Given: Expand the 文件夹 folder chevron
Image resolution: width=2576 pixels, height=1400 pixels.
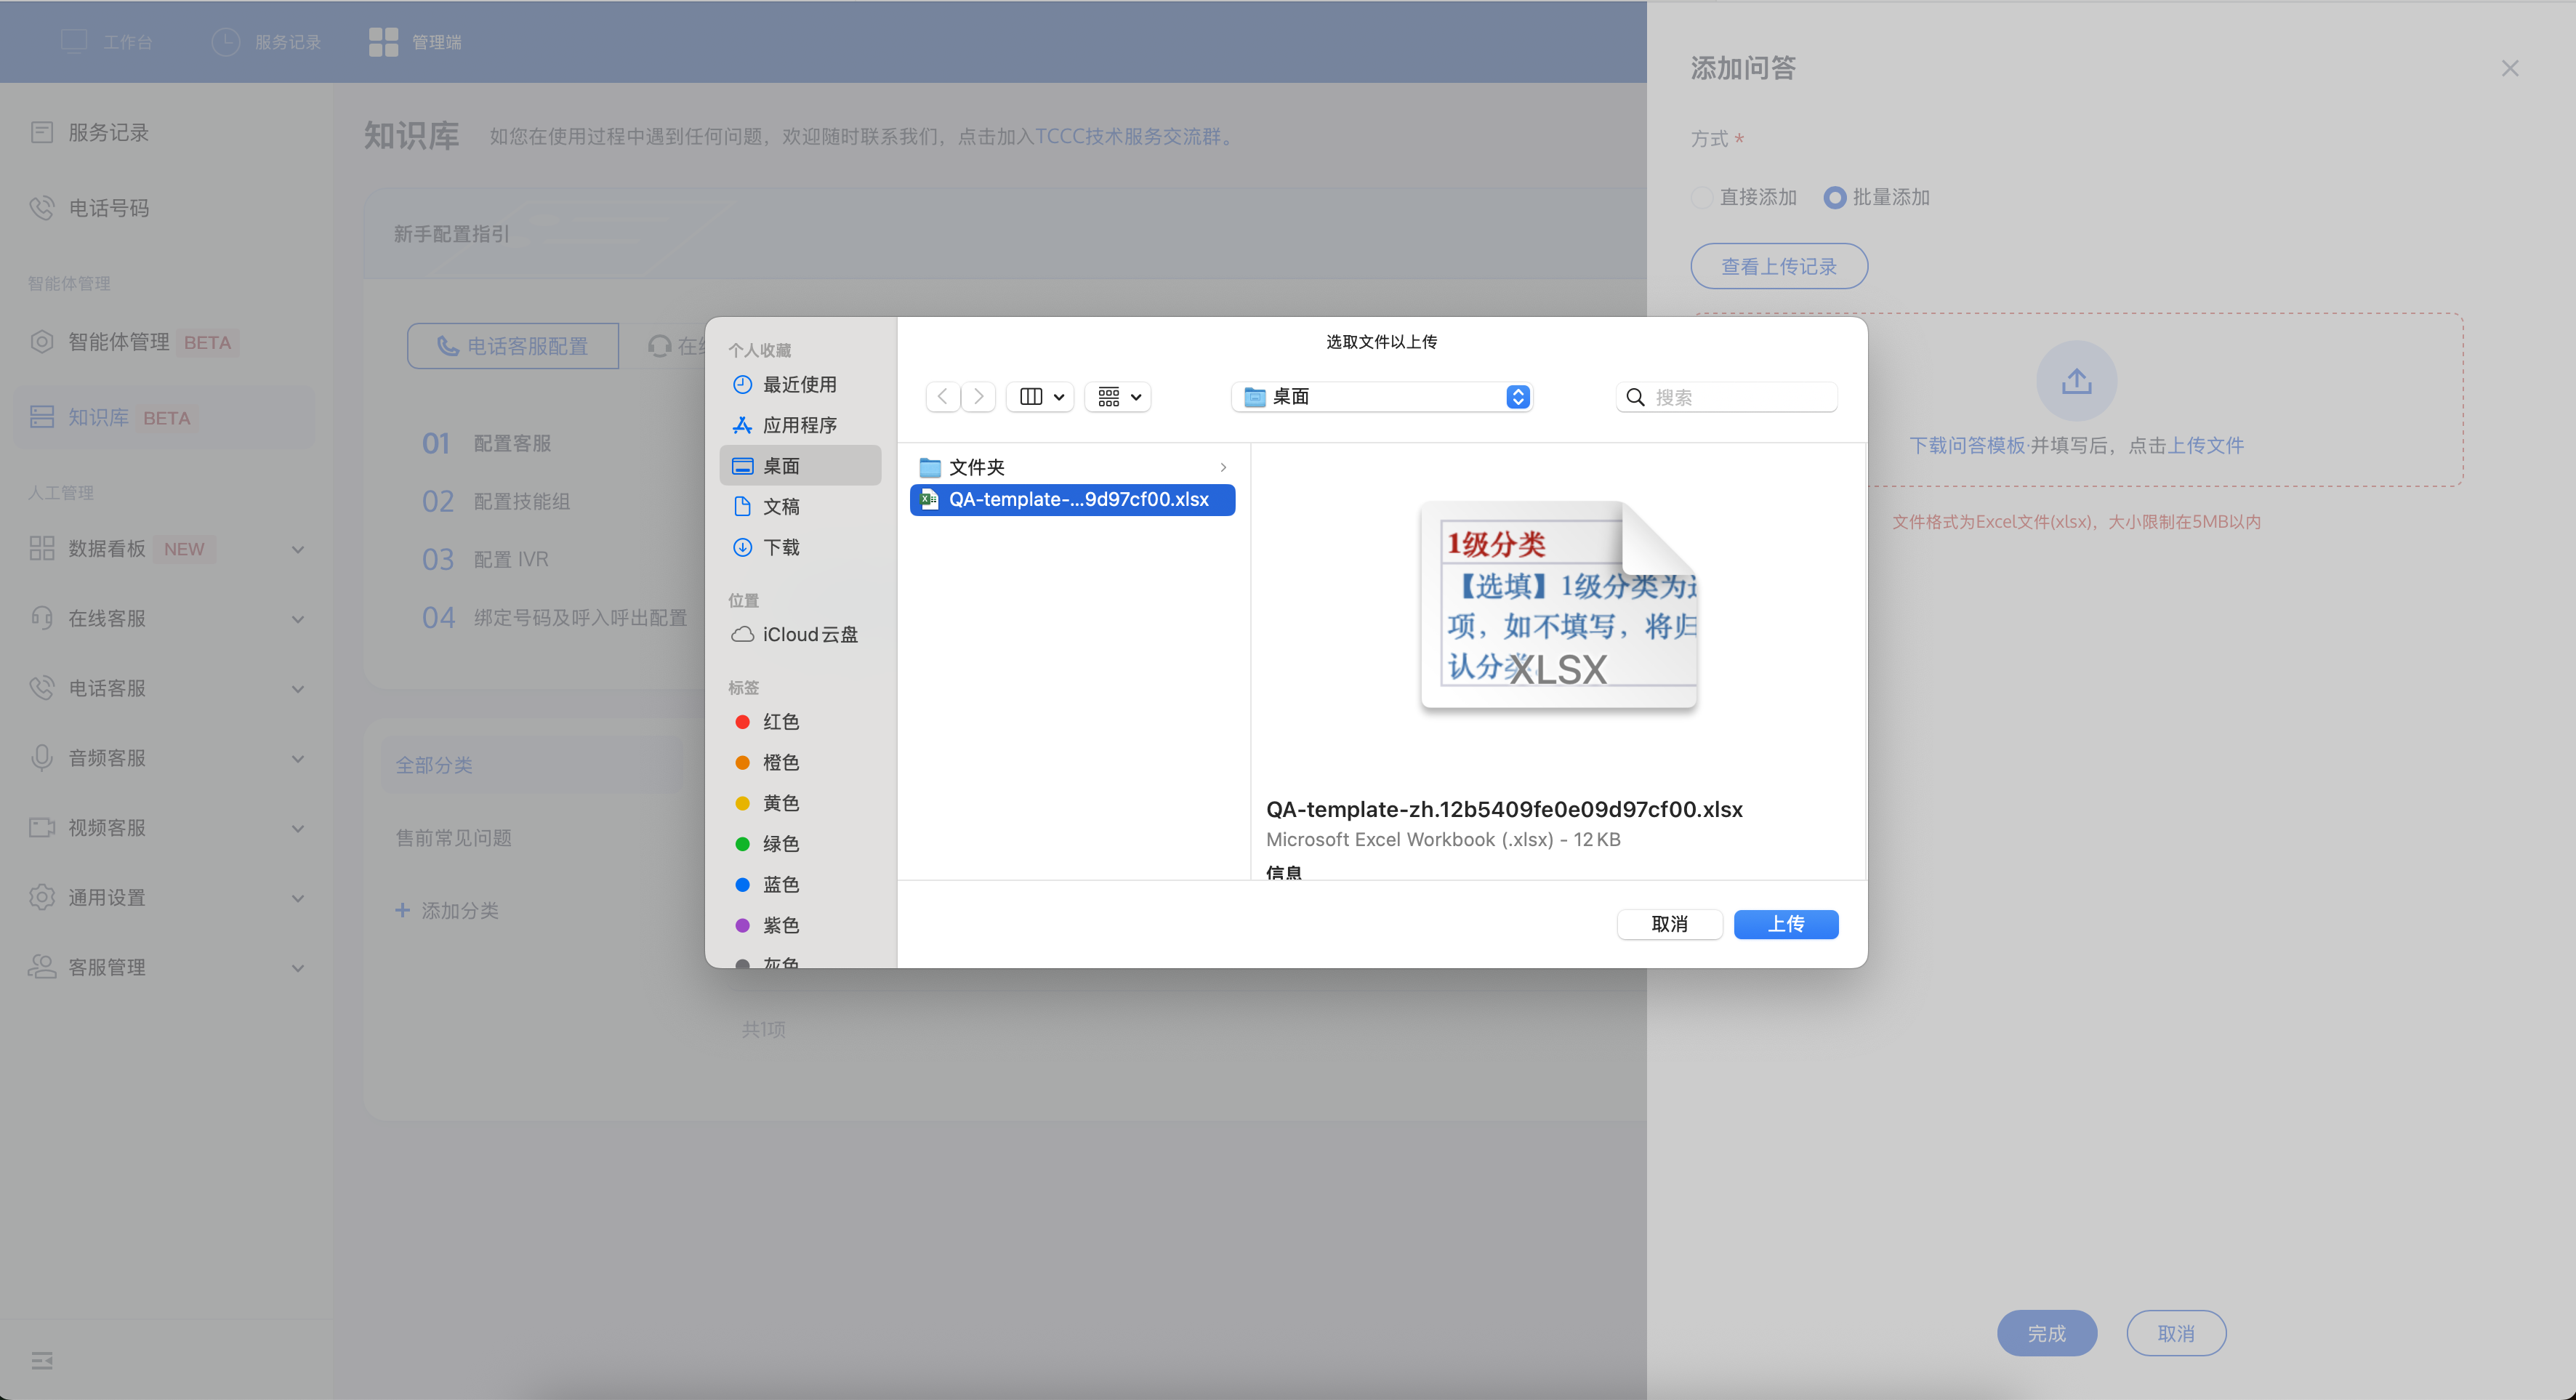Looking at the screenshot, I should pos(1223,467).
